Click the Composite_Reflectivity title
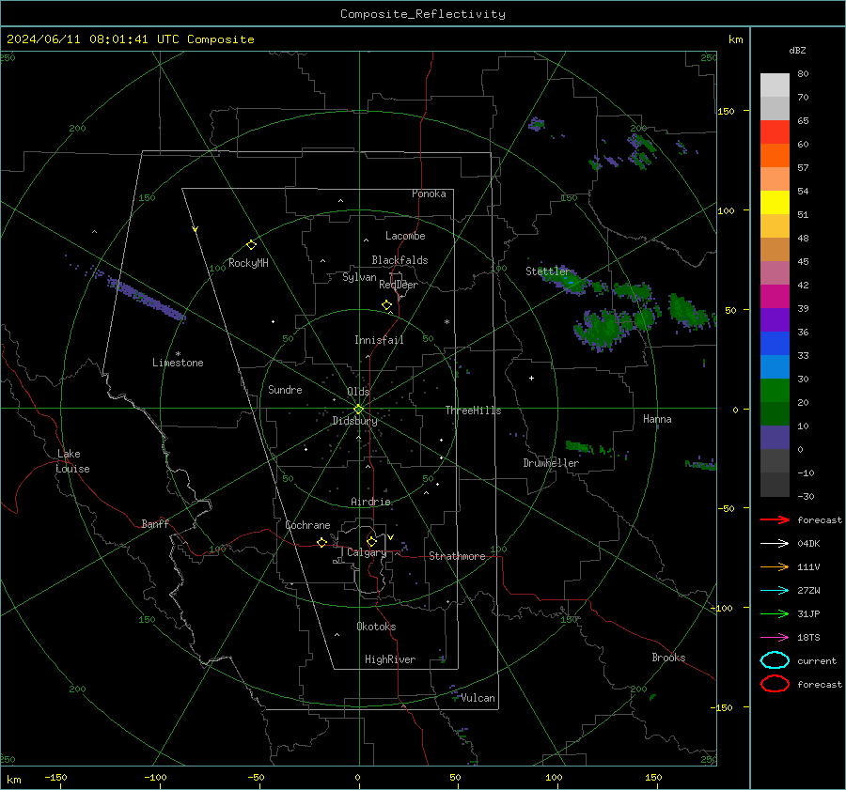The width and height of the screenshot is (846, 790). [x=422, y=14]
